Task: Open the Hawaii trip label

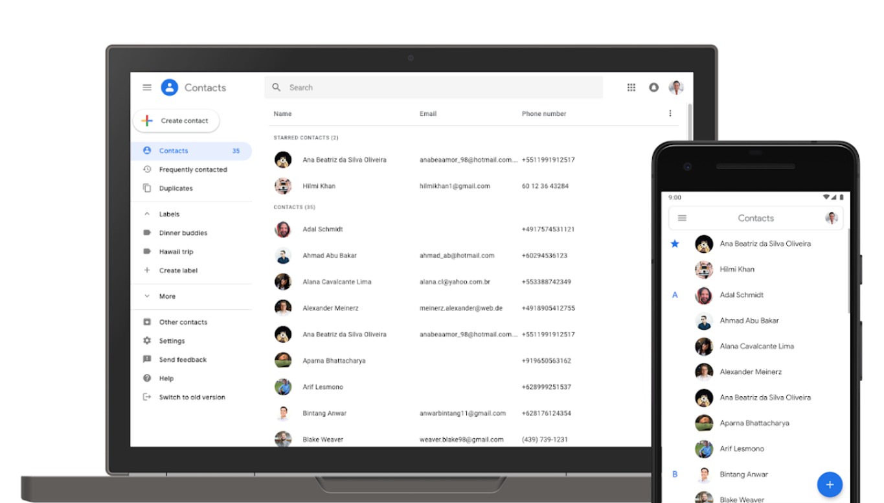Action: tap(176, 251)
